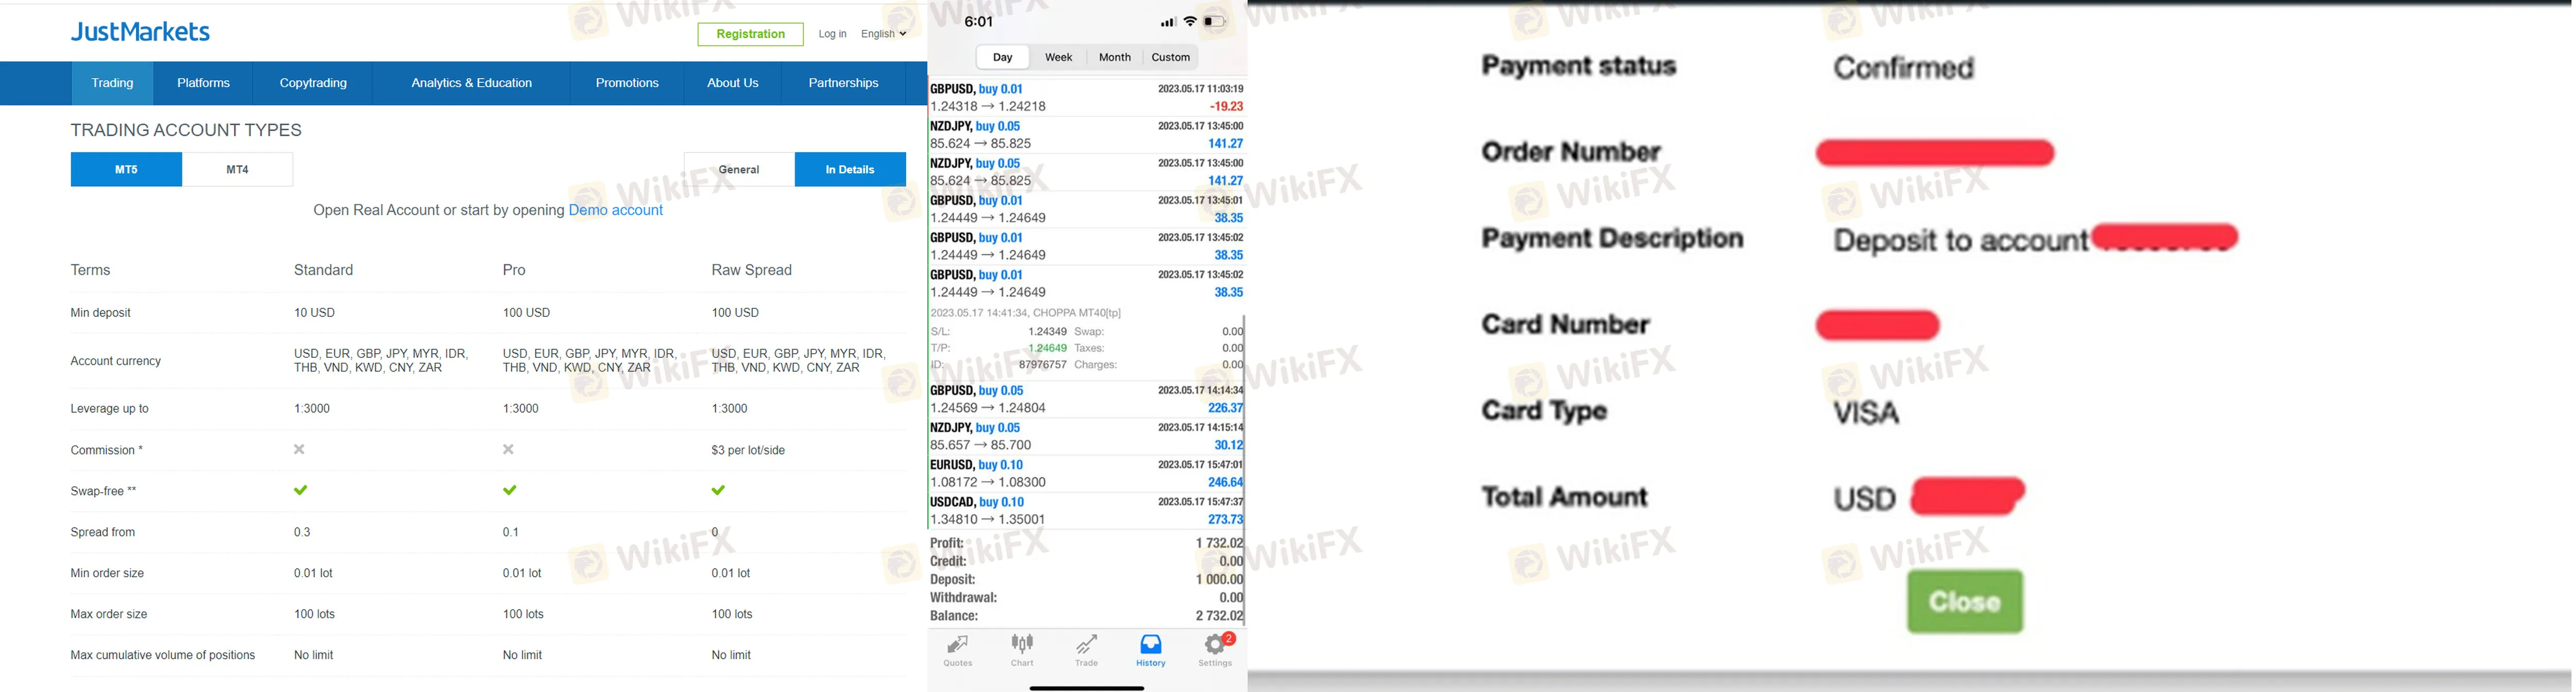This screenshot has width=2576, height=692.
Task: Select the EURUSD buy 0.10 trade row
Action: 1087,473
